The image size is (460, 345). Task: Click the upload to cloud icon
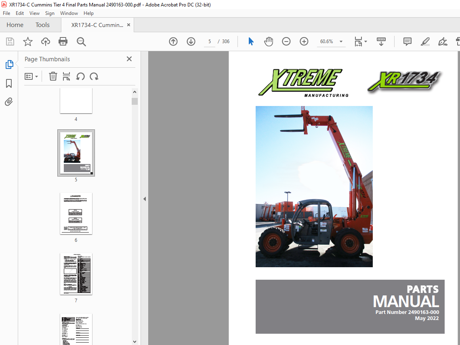point(46,42)
